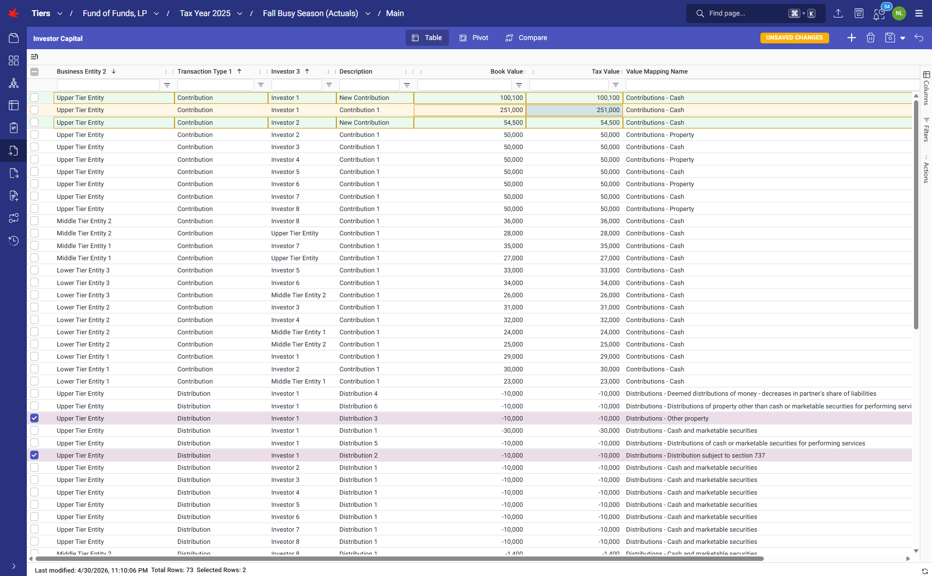Click the UNSAVED CHANGES button
The image size is (932, 576).
(794, 38)
